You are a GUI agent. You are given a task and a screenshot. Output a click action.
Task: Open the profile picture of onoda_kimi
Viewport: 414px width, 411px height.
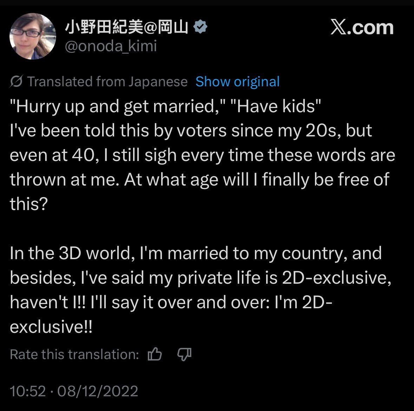[32, 36]
